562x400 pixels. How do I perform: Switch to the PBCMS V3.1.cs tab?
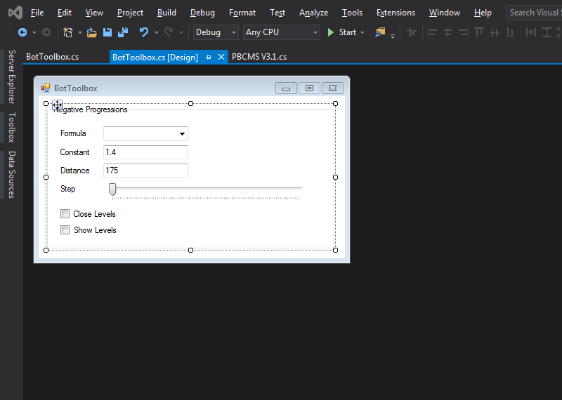[259, 57]
